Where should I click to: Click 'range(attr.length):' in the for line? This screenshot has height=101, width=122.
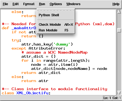pos(66,61)
